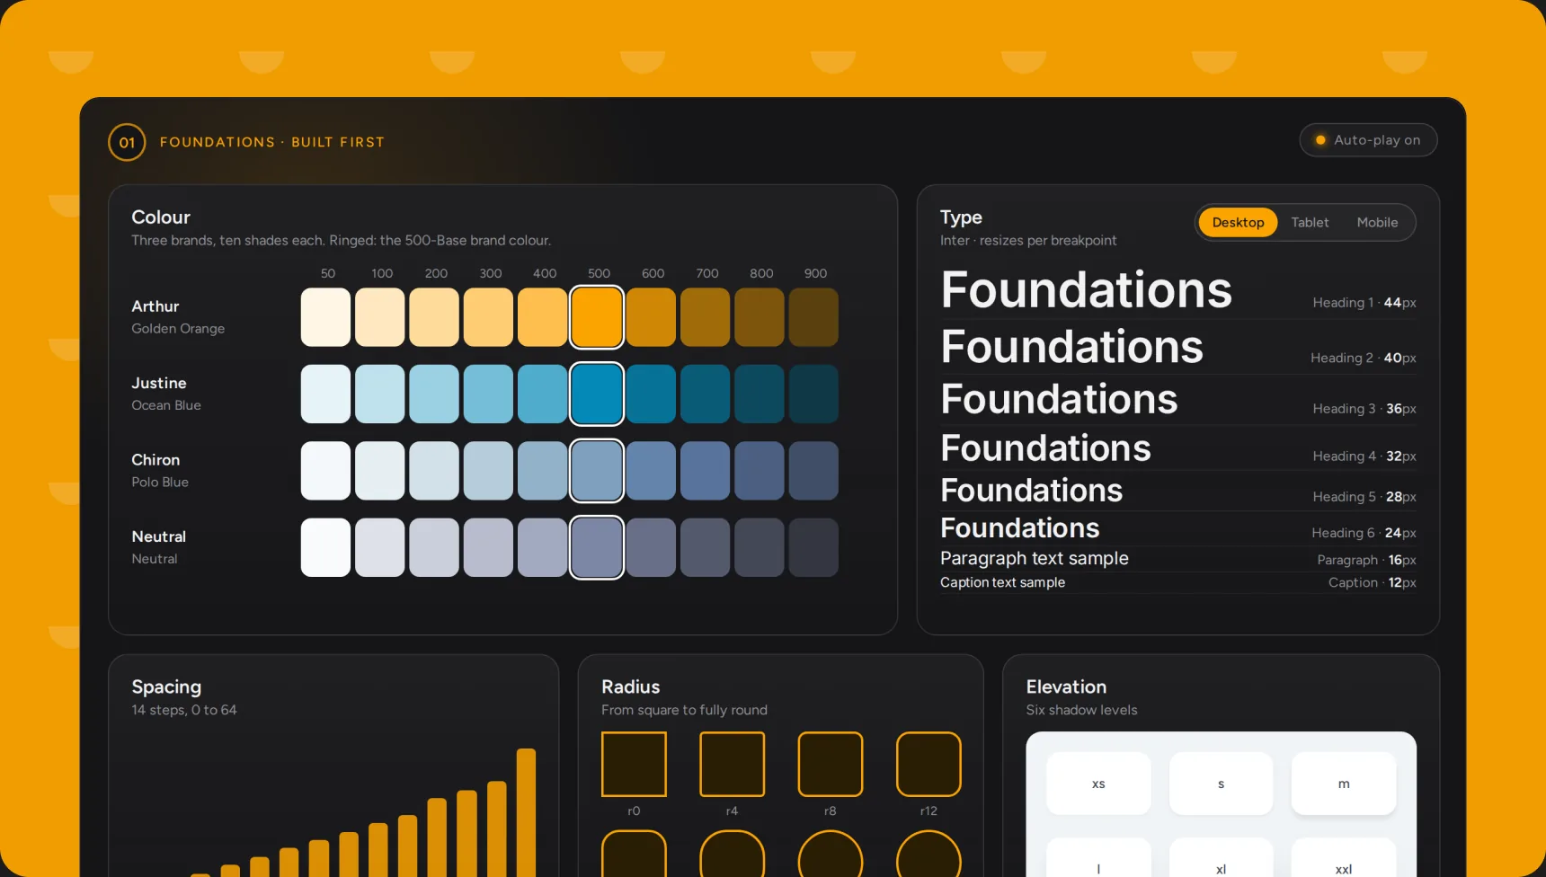Click the 'Justine' brand name
1546x877 pixels.
(x=159, y=384)
